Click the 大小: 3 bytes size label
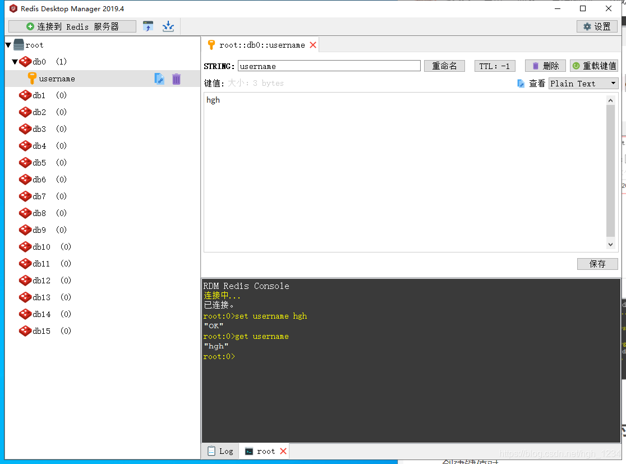626x464 pixels. 256,83
